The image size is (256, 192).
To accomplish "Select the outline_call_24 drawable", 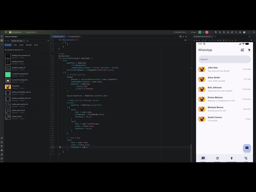I will (x=26, y=117).
